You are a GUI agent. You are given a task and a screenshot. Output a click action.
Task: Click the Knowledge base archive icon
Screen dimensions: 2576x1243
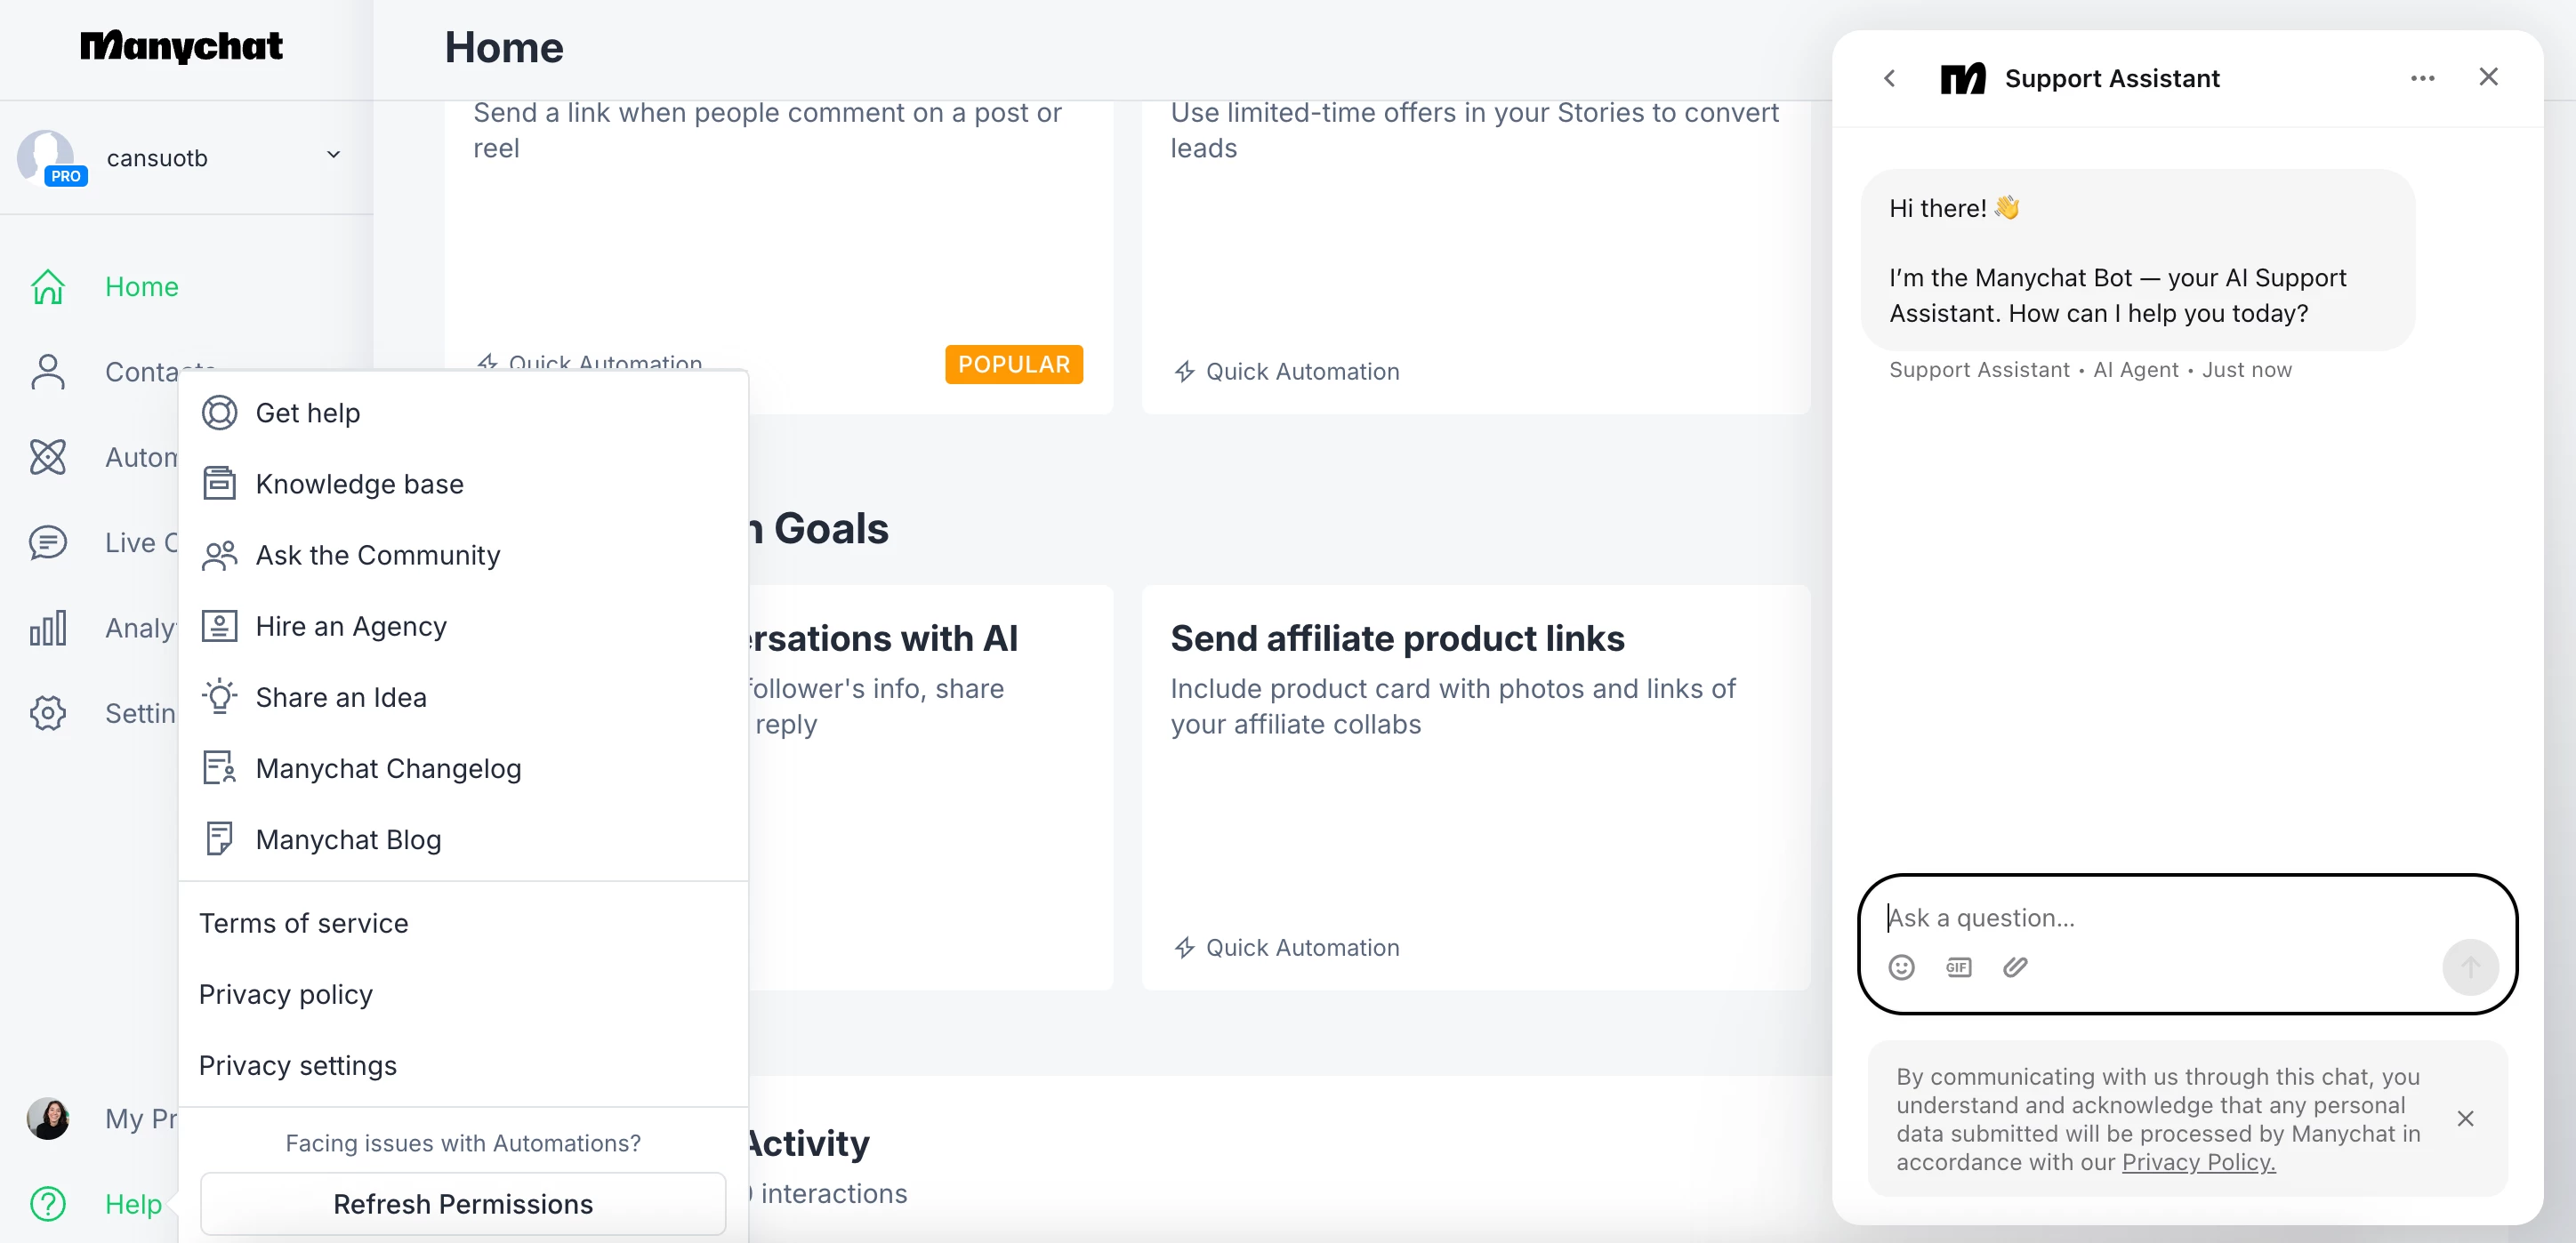pos(220,484)
